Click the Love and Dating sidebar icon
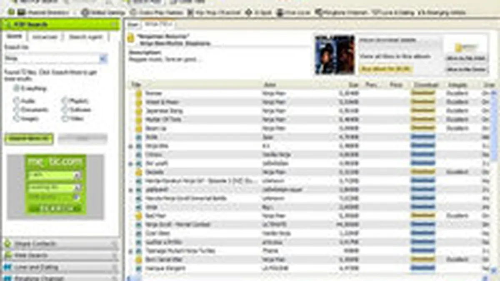This screenshot has width=500, height=281. tap(8, 267)
